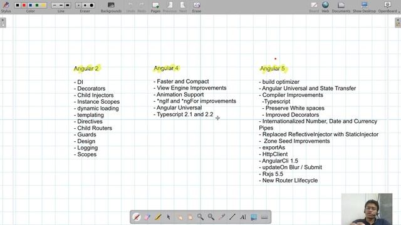Select the Highlighter (marker) tool
The height and width of the screenshot is (225, 401).
tap(158, 217)
